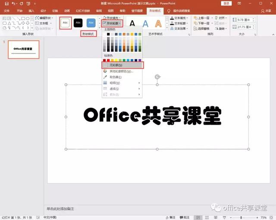Pick orange theme color swatch in outline menu
Image resolution: width=276 pixels, height=220 pixels.
coord(124,34)
